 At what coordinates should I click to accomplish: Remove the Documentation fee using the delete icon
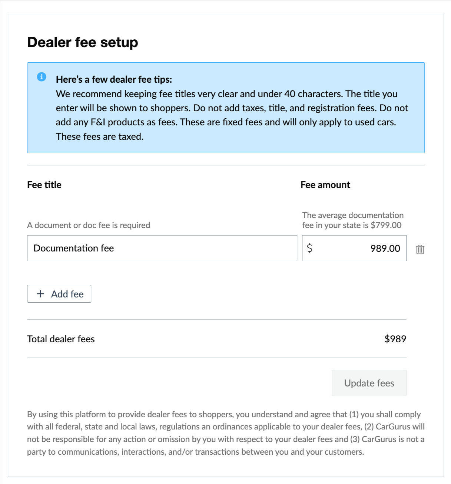(x=421, y=250)
